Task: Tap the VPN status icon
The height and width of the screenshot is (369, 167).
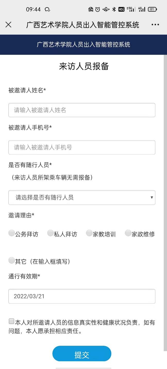Action: click(x=91, y=10)
